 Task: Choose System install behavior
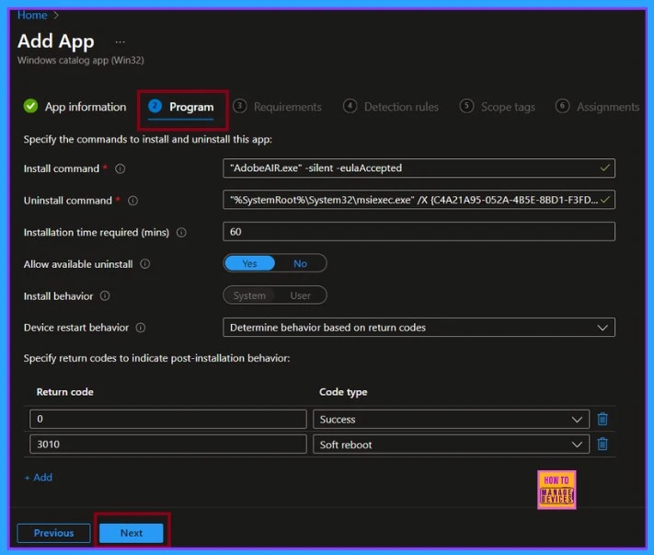click(x=249, y=295)
